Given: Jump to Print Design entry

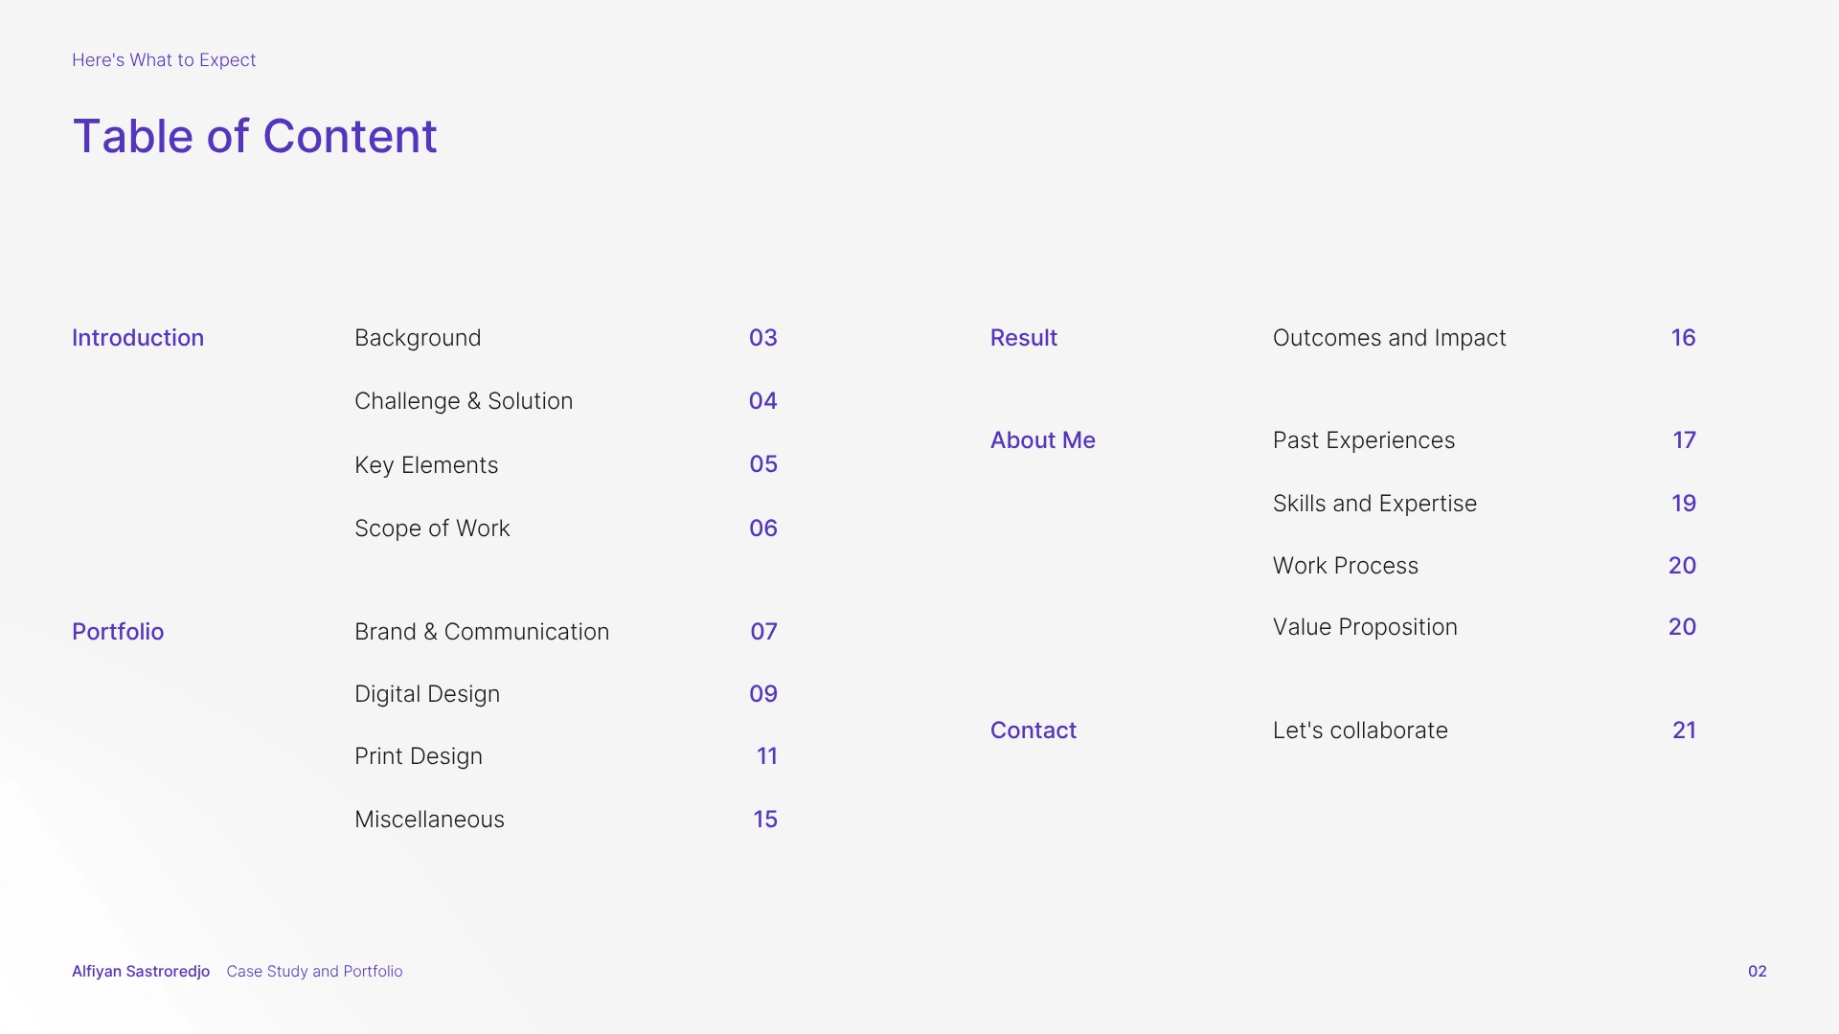Looking at the screenshot, I should click(419, 756).
